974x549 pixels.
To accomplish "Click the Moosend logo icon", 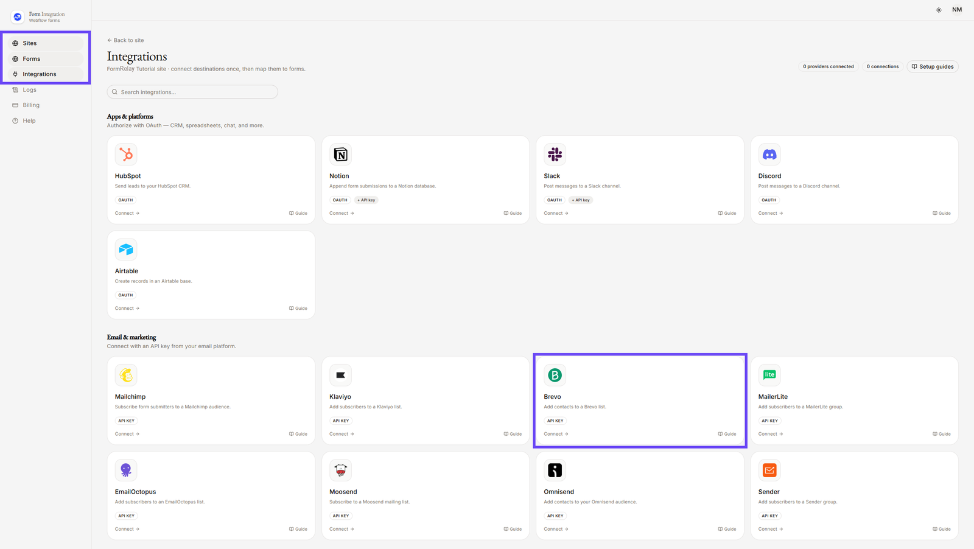I will coord(340,470).
